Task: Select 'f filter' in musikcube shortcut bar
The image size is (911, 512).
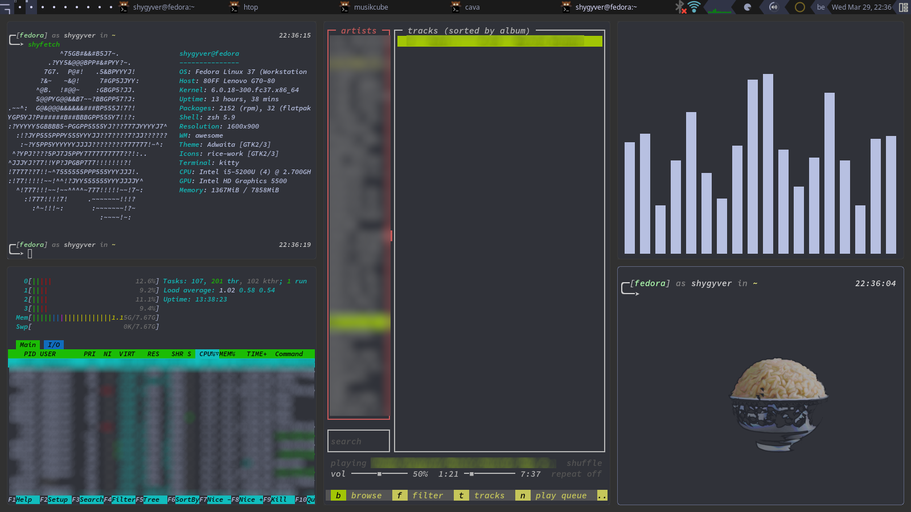Action: tap(418, 496)
